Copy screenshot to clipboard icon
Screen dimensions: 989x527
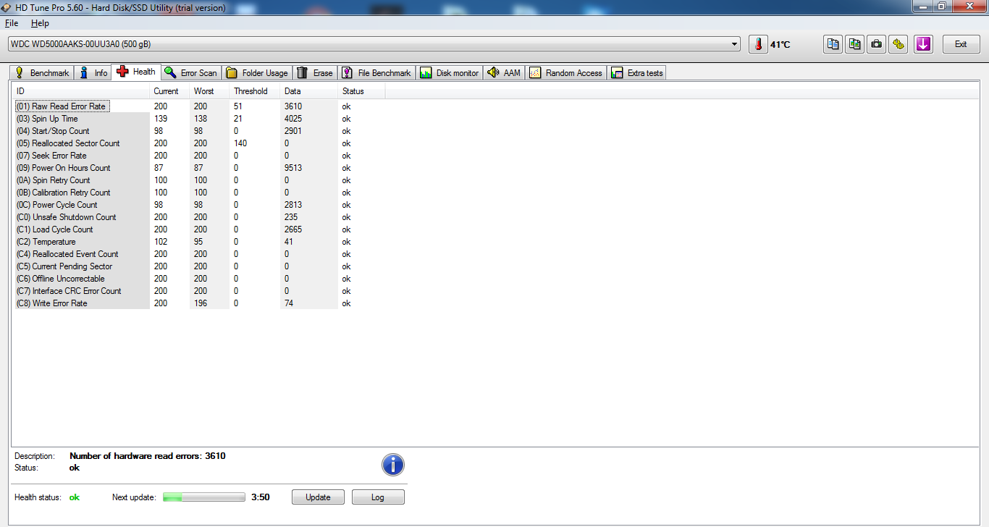pos(855,44)
